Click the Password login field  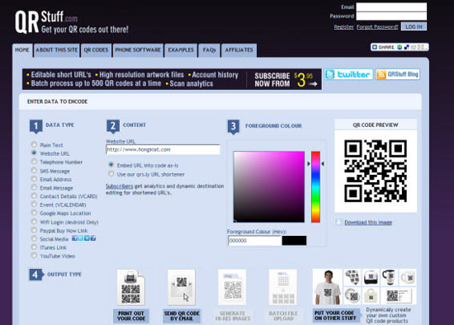(x=391, y=16)
